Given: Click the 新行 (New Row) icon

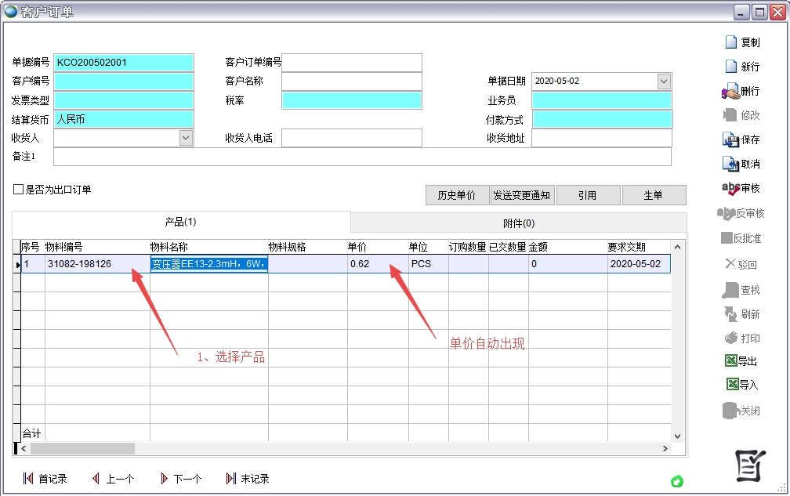Looking at the screenshot, I should click(x=730, y=67).
